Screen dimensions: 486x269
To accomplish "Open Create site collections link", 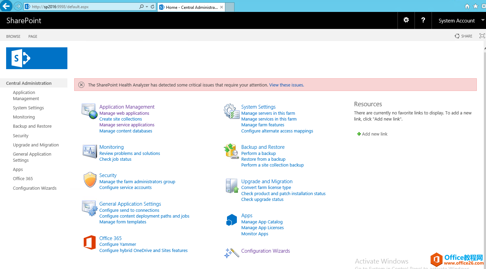I will tap(120, 119).
